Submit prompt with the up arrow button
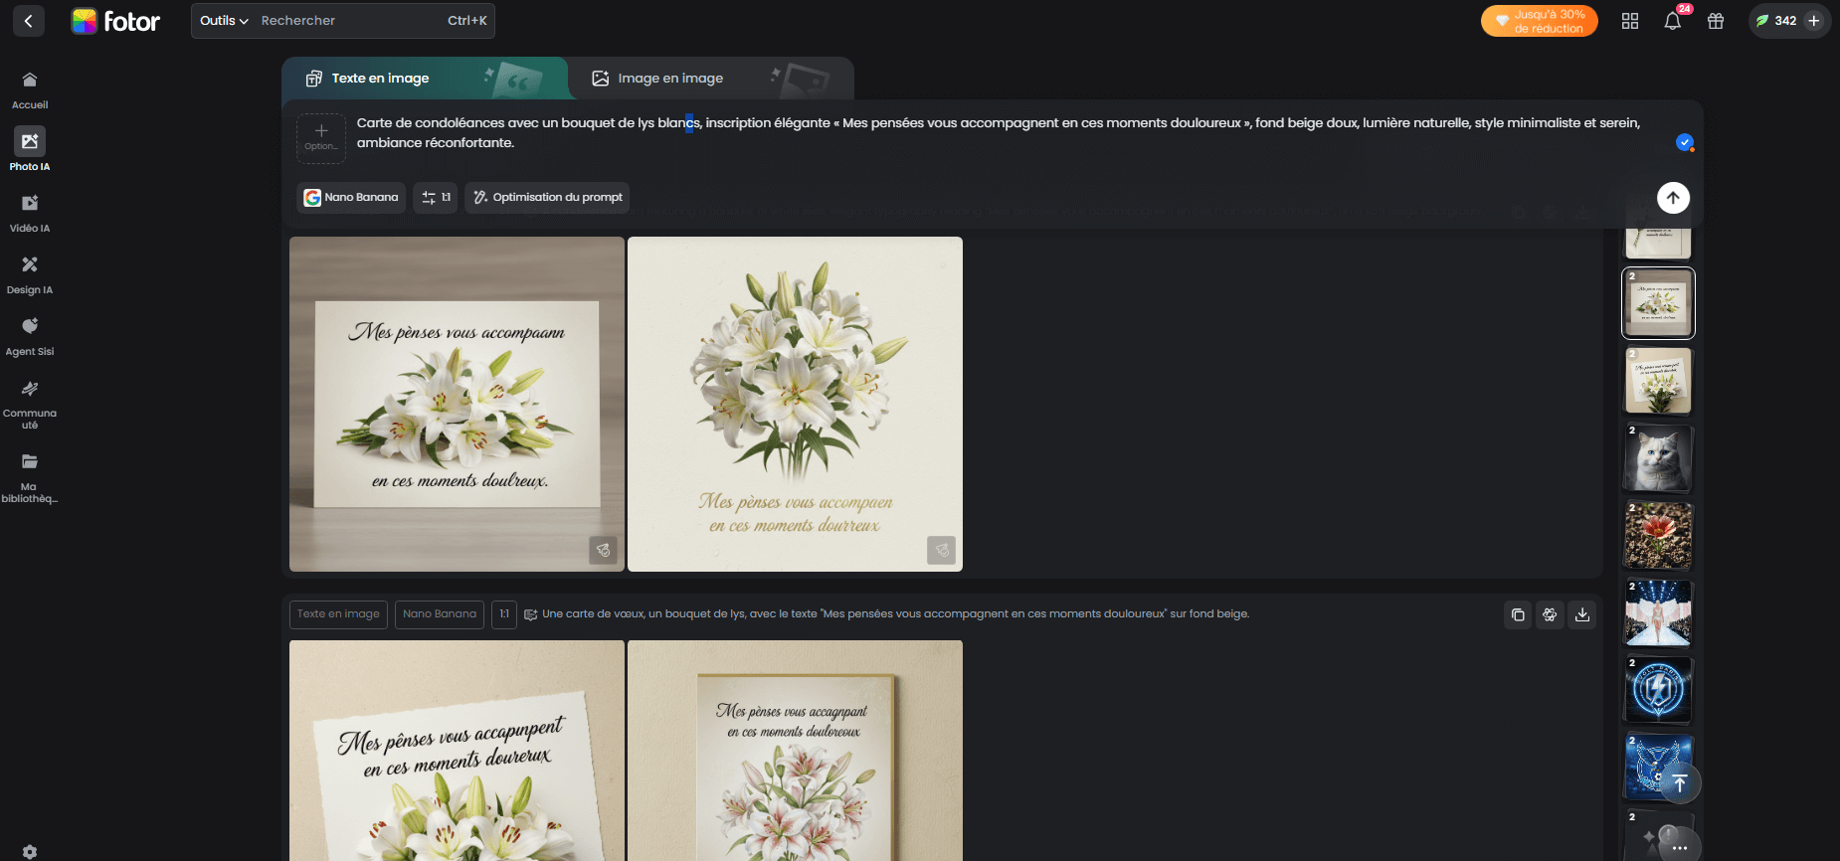The image size is (1840, 861). (x=1673, y=198)
